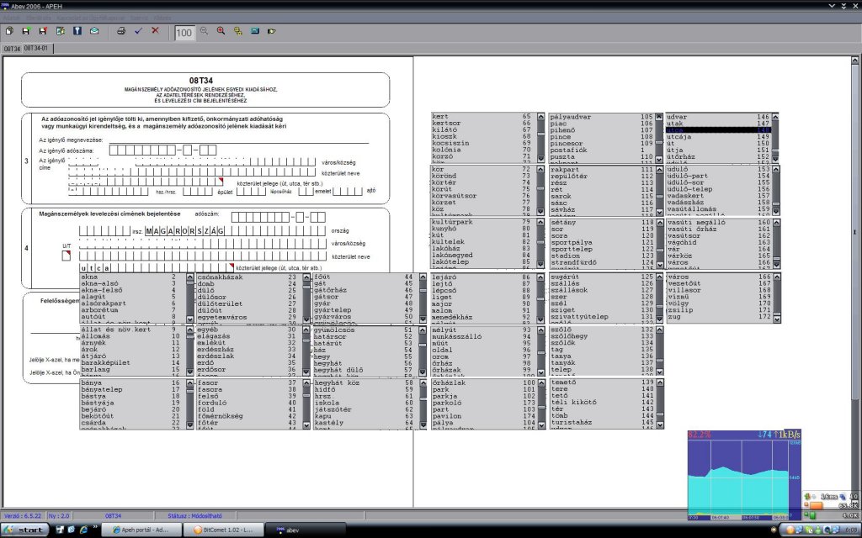Click the 'abev' taskbar button
The height and width of the screenshot is (538, 862).
pos(305,530)
